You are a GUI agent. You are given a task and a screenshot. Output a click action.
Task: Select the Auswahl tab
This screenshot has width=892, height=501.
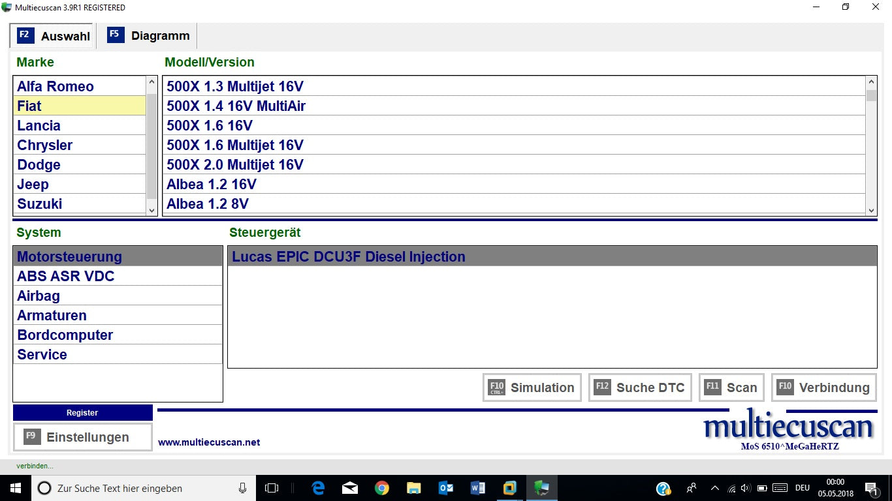(x=54, y=36)
